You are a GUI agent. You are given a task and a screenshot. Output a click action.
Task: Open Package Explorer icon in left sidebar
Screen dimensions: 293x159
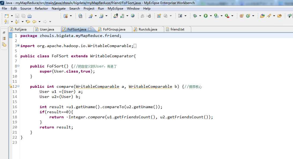pos(4,44)
